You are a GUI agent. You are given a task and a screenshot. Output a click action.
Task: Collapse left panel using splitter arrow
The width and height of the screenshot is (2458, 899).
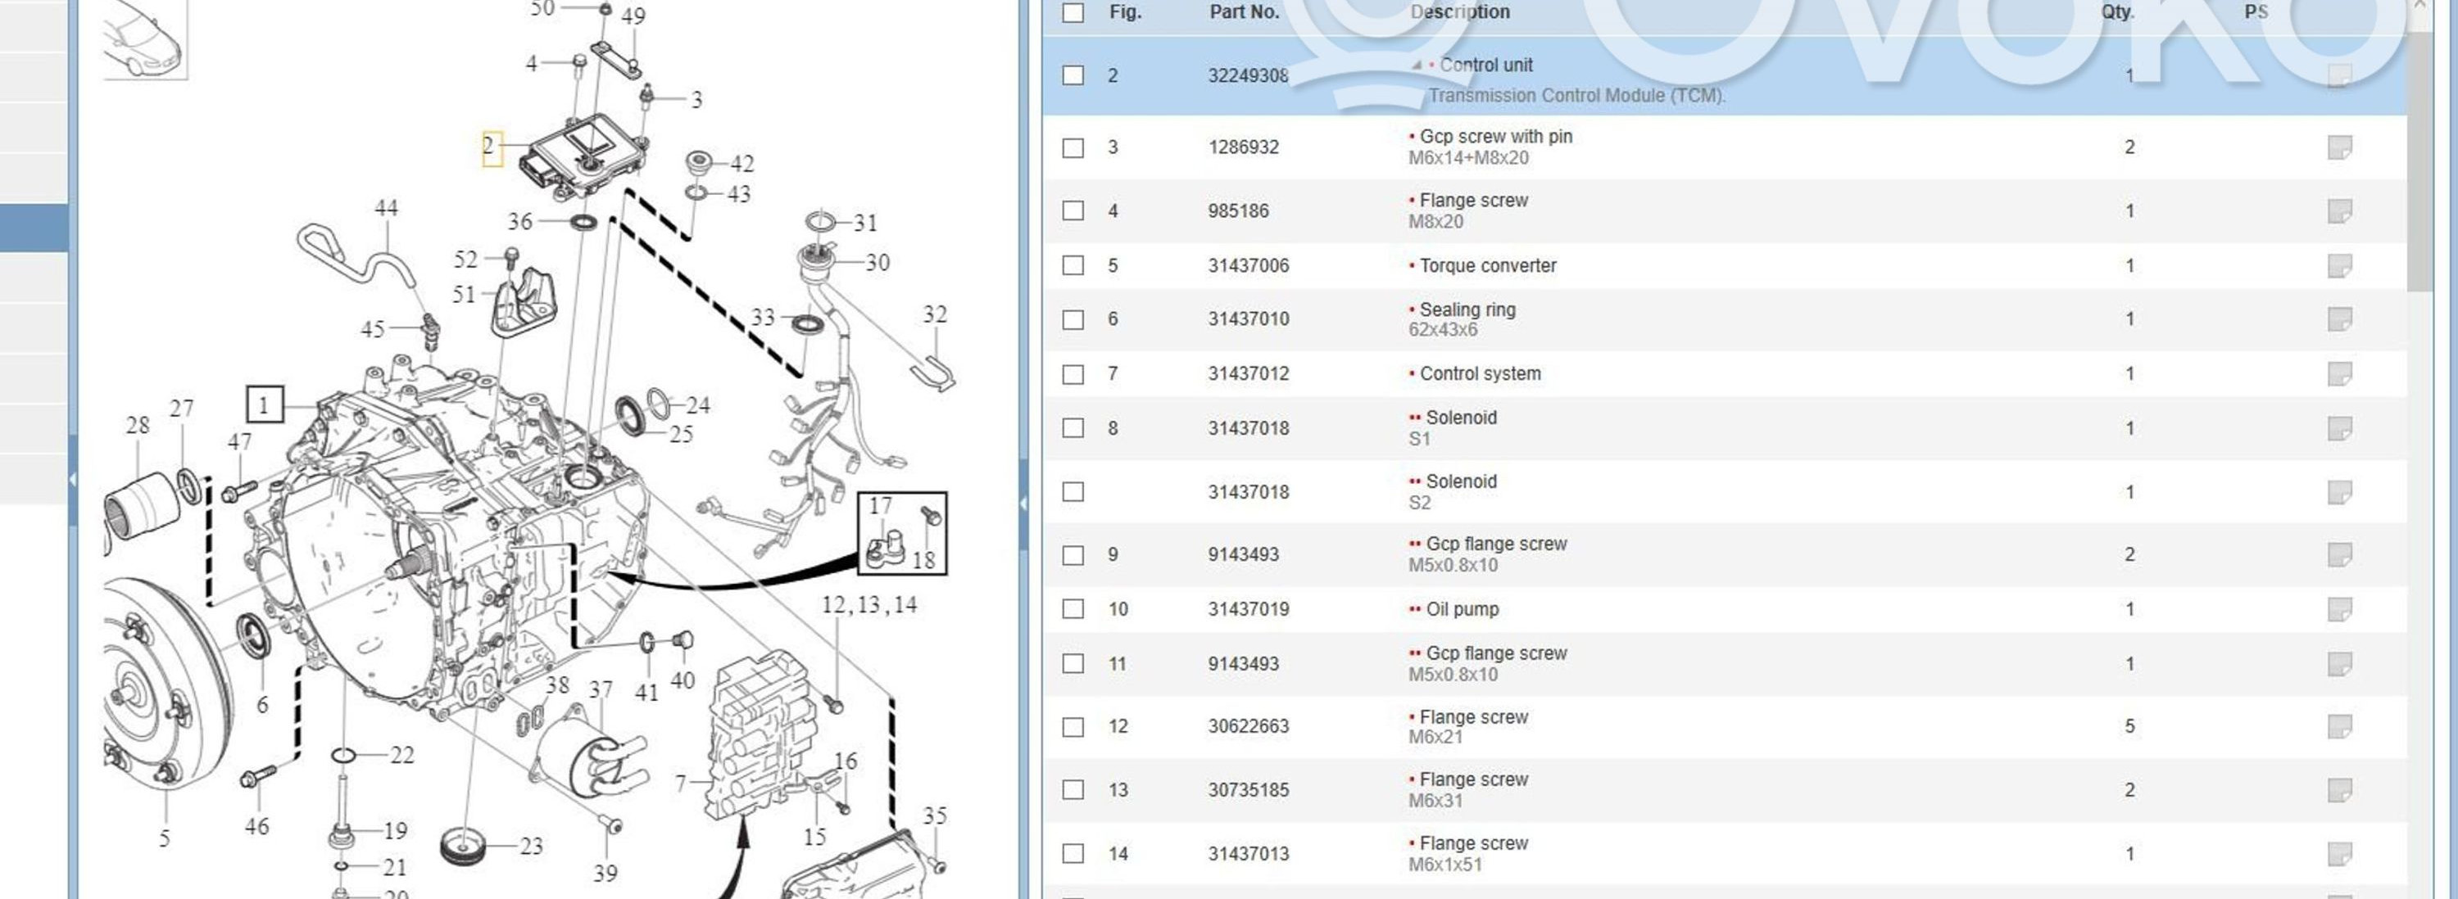[x=73, y=479]
